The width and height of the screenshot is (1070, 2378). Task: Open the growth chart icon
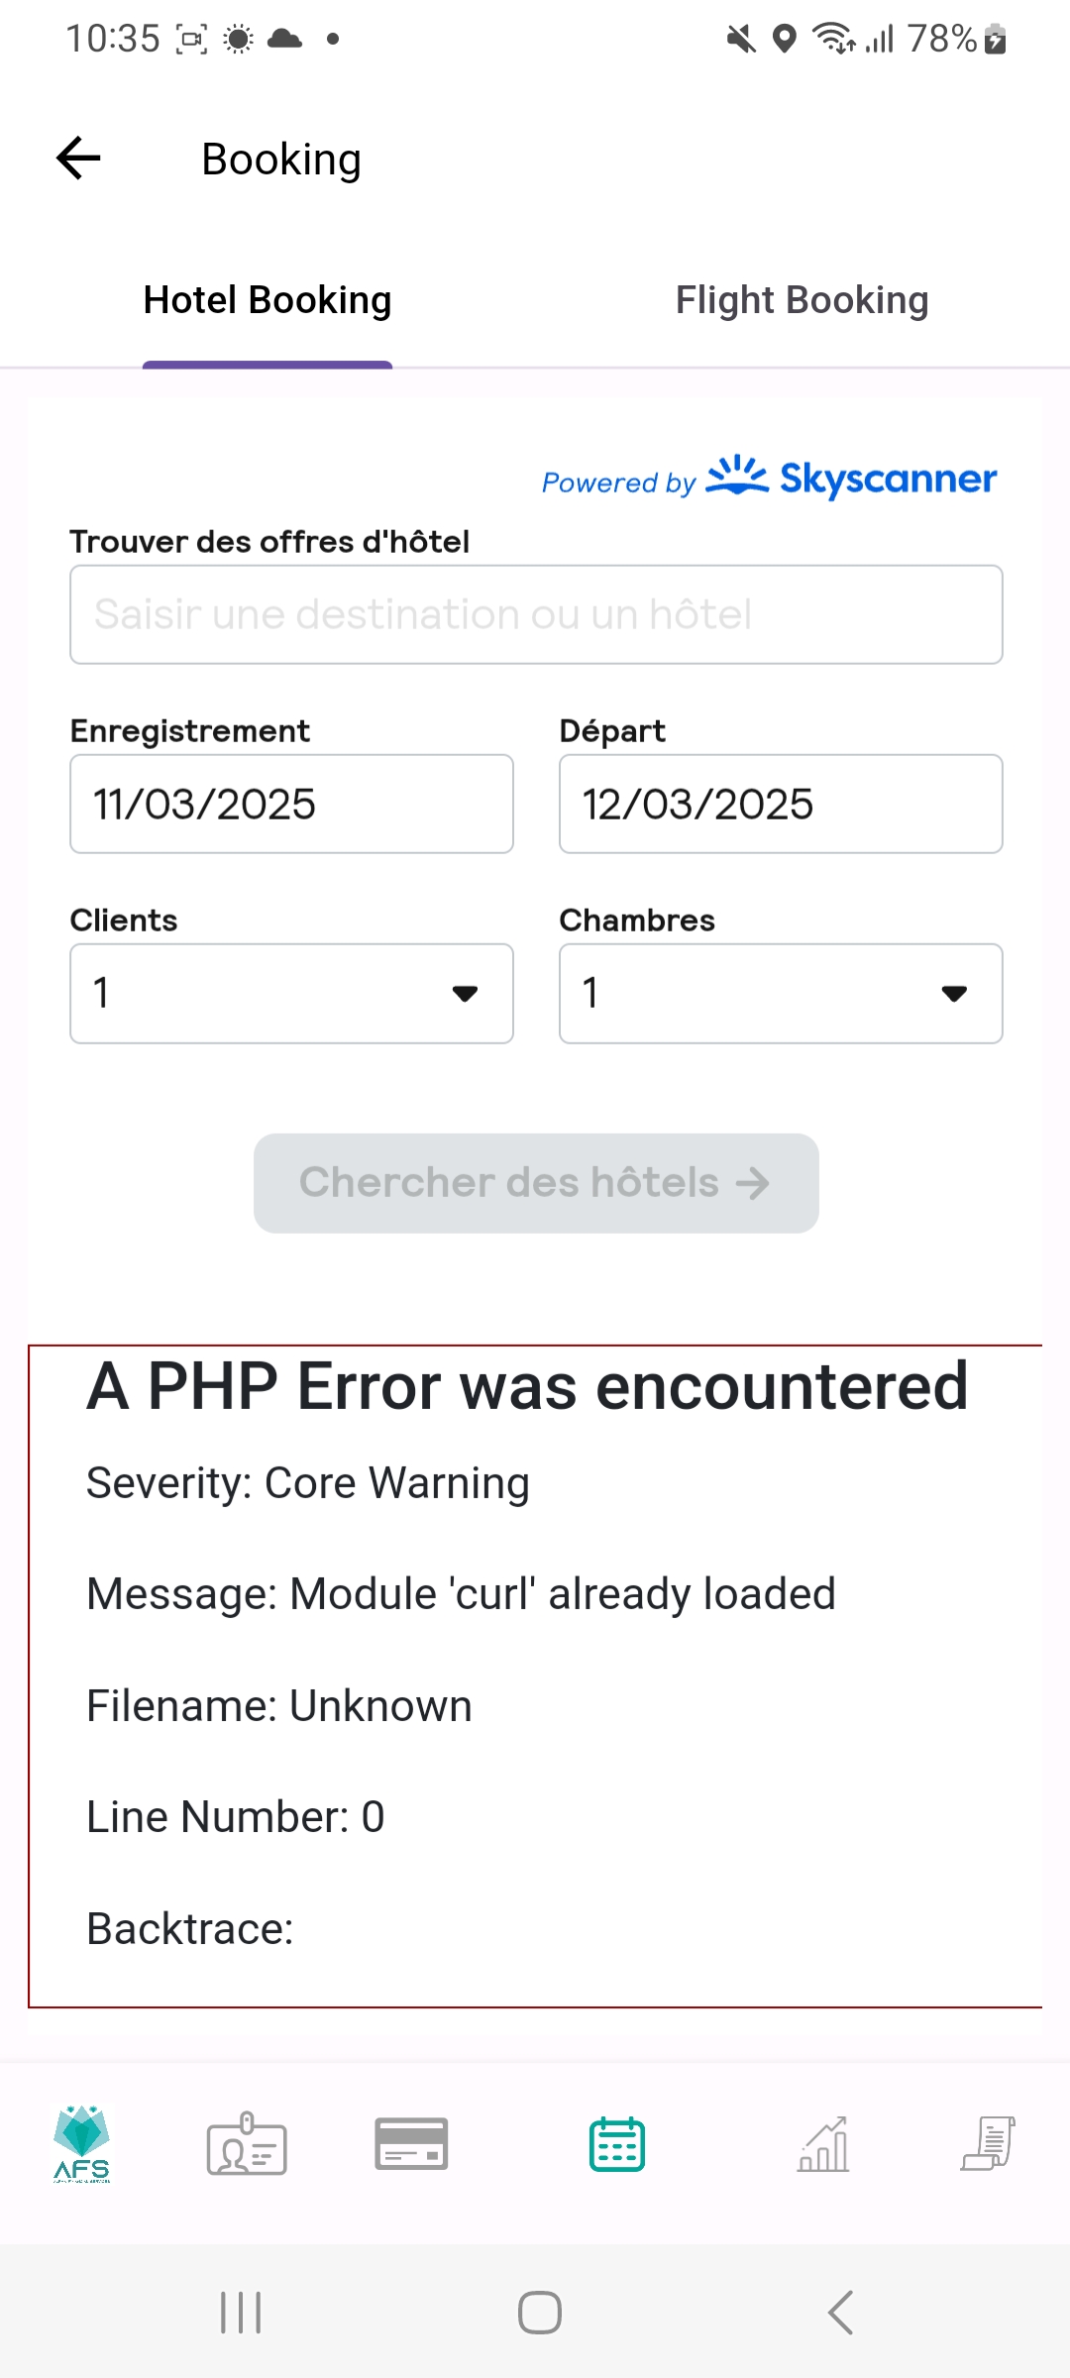823,2144
